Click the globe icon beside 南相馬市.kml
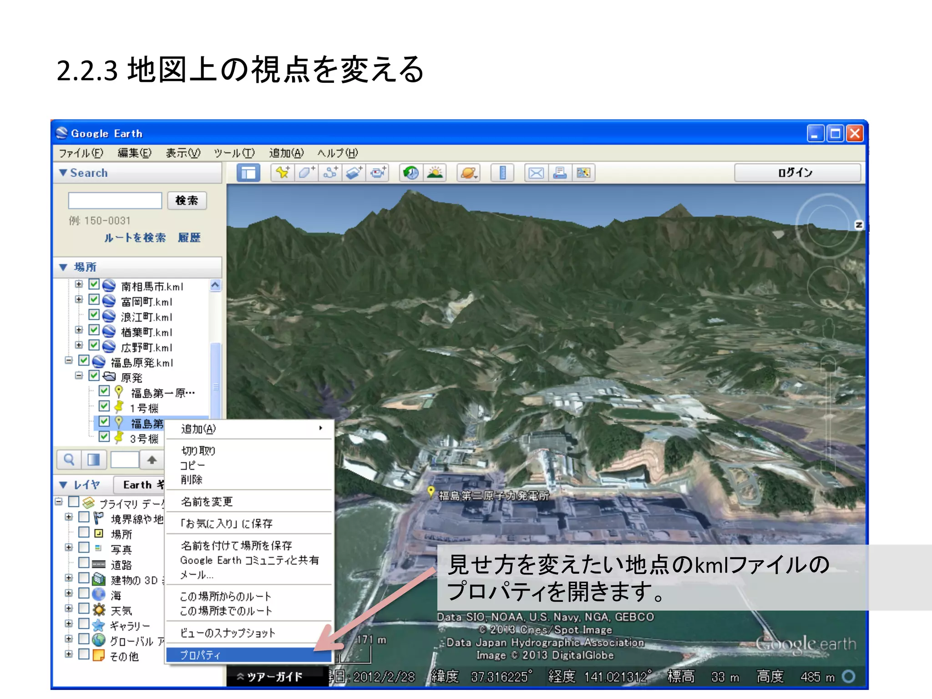The height and width of the screenshot is (699, 932). [108, 286]
